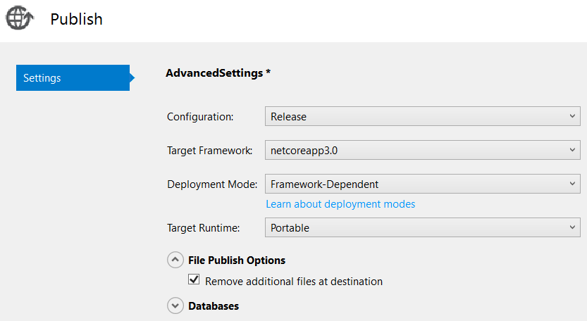Untick the Remove additional files checkbox
This screenshot has height=321, width=587.
[x=194, y=281]
